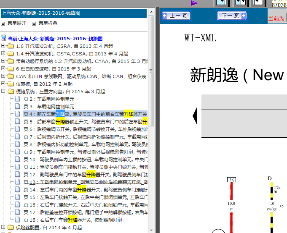Open 页 7 : 后视镜内折开关
This screenshot has width=287, height=233.
[x=85, y=137]
